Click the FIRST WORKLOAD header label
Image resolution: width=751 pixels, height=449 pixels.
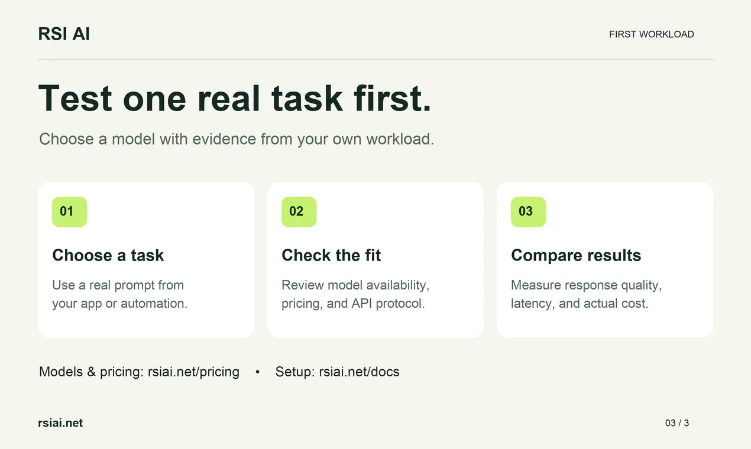[x=651, y=34]
